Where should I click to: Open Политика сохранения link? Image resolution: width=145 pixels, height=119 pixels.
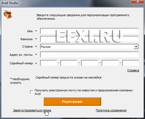(x=111, y=110)
